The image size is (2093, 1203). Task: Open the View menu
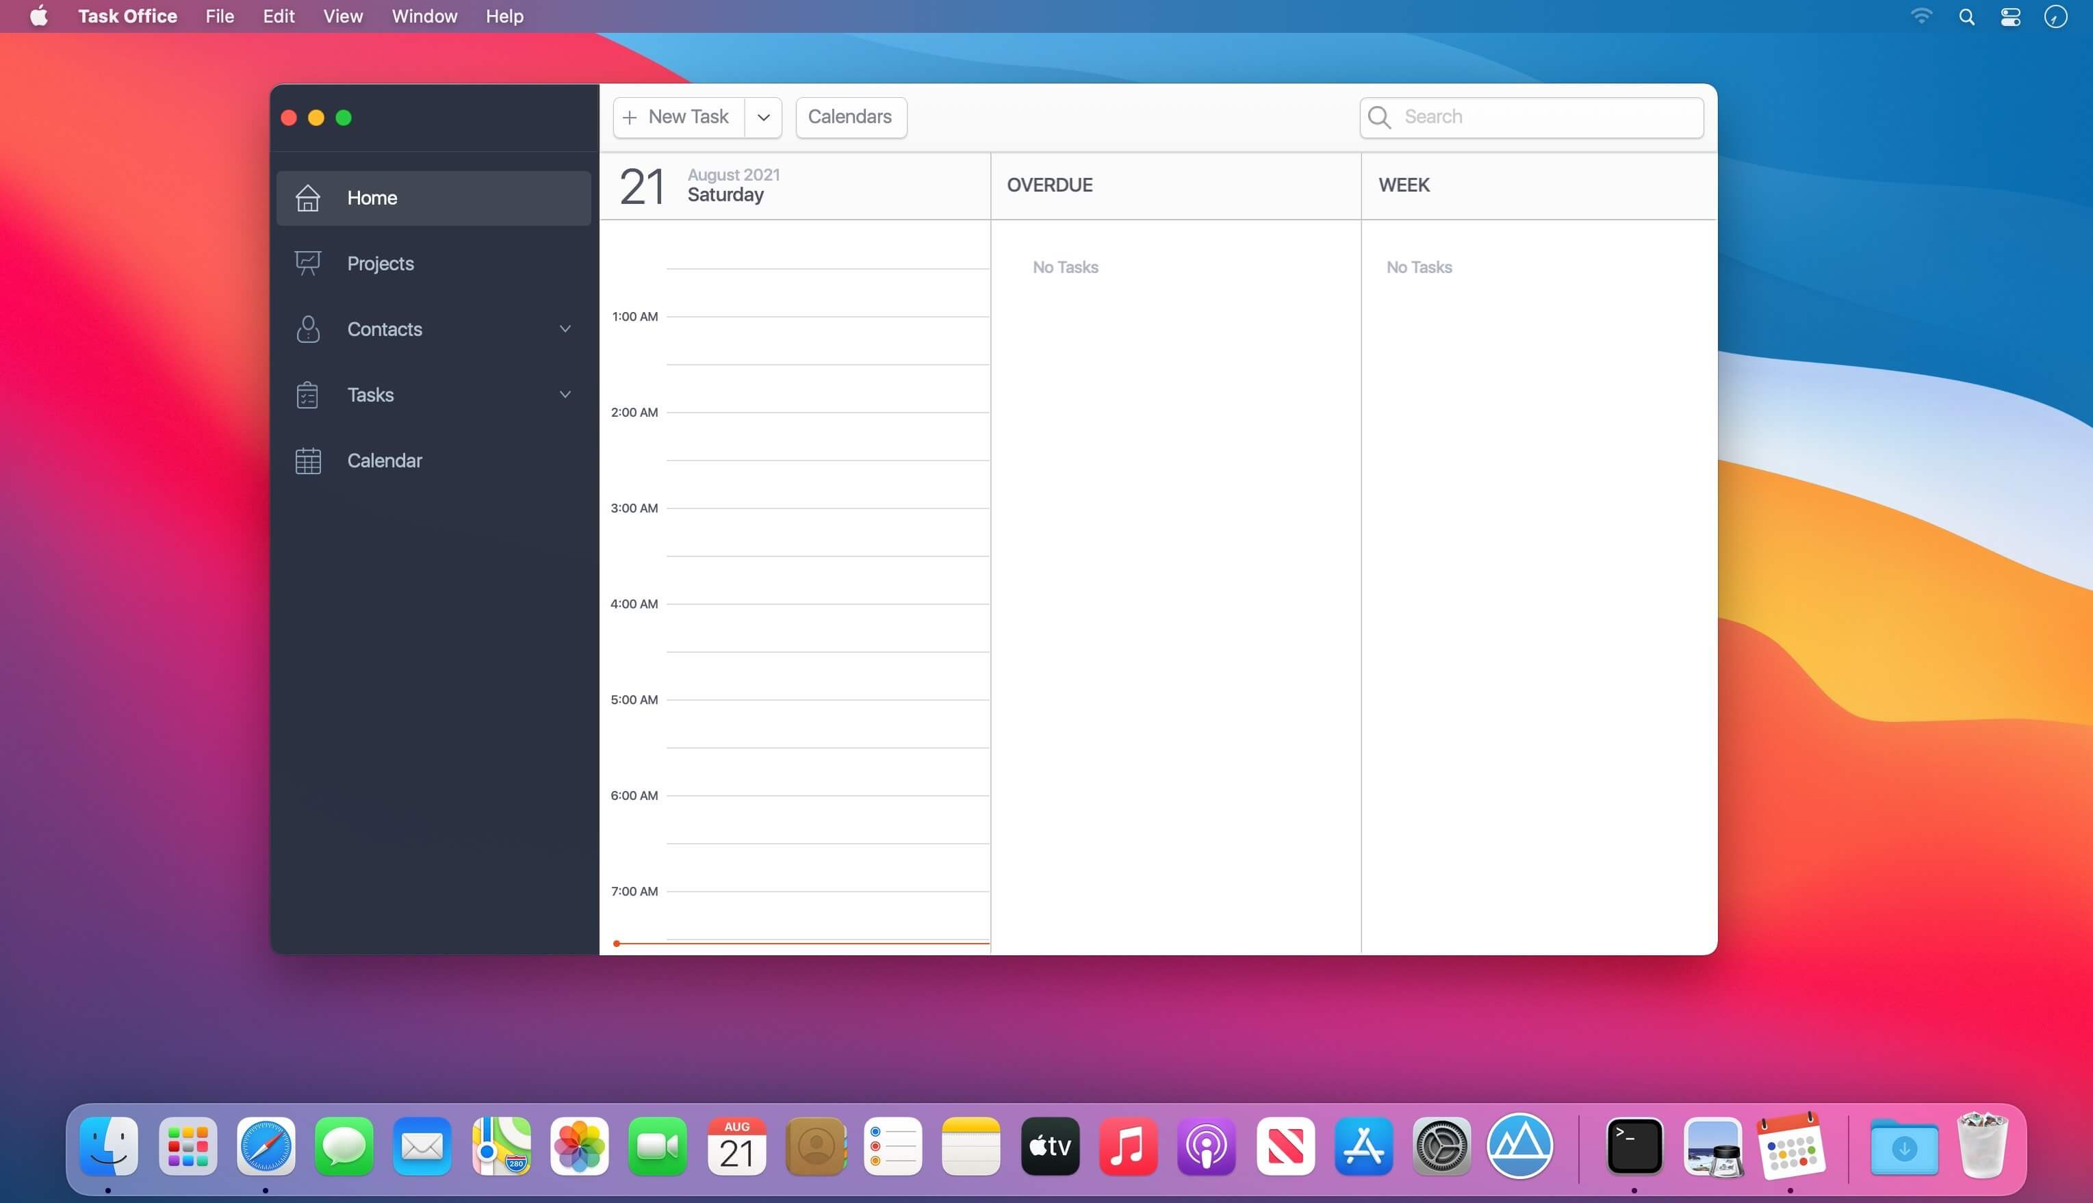point(342,16)
